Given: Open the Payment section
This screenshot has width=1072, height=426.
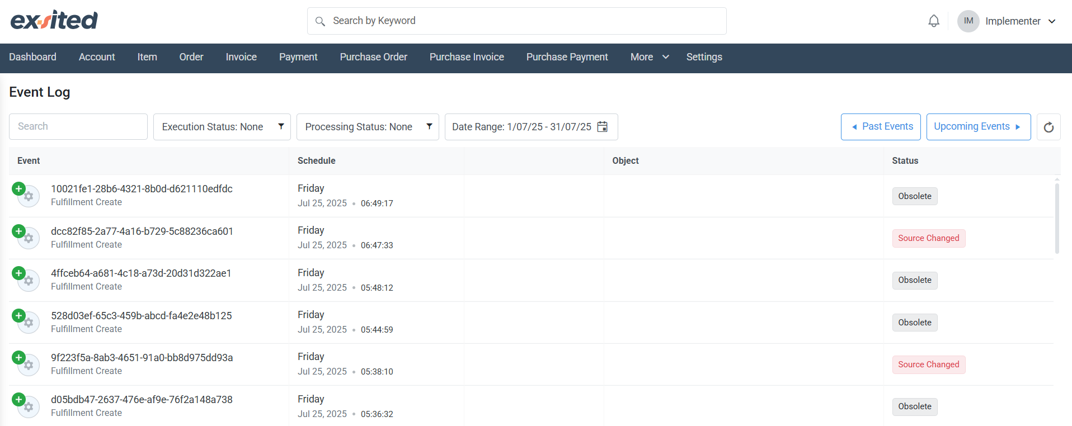Looking at the screenshot, I should (x=298, y=57).
